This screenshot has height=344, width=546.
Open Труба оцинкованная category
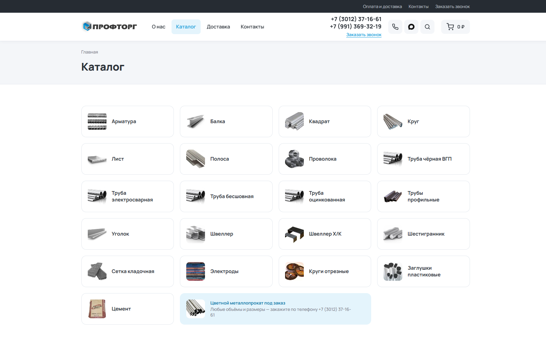(325, 196)
